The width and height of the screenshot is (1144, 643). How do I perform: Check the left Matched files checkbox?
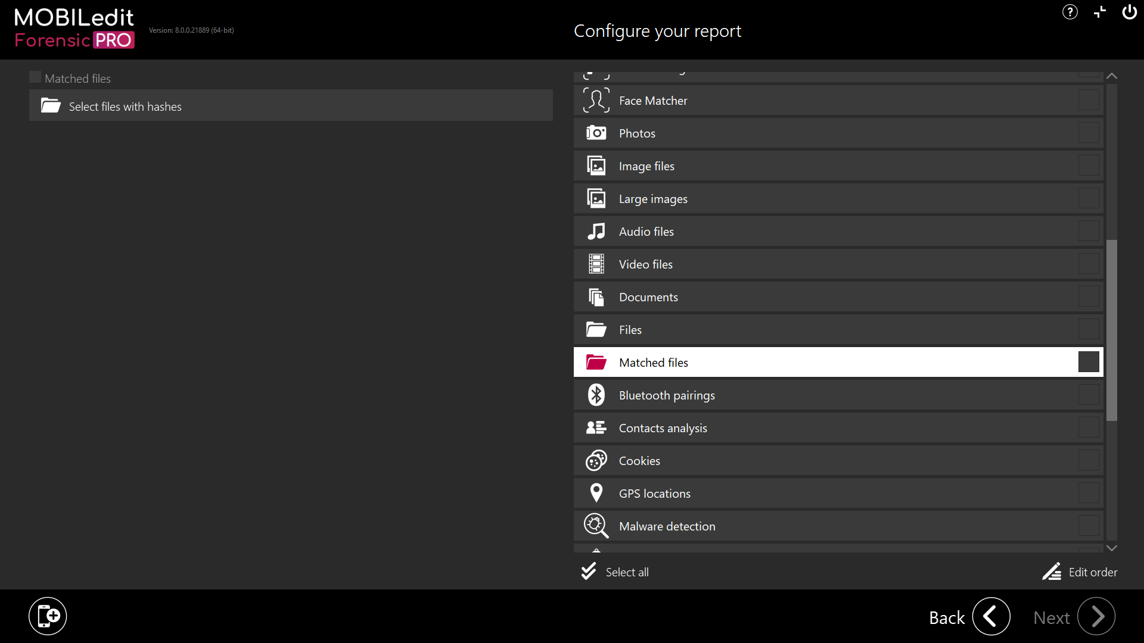point(35,77)
